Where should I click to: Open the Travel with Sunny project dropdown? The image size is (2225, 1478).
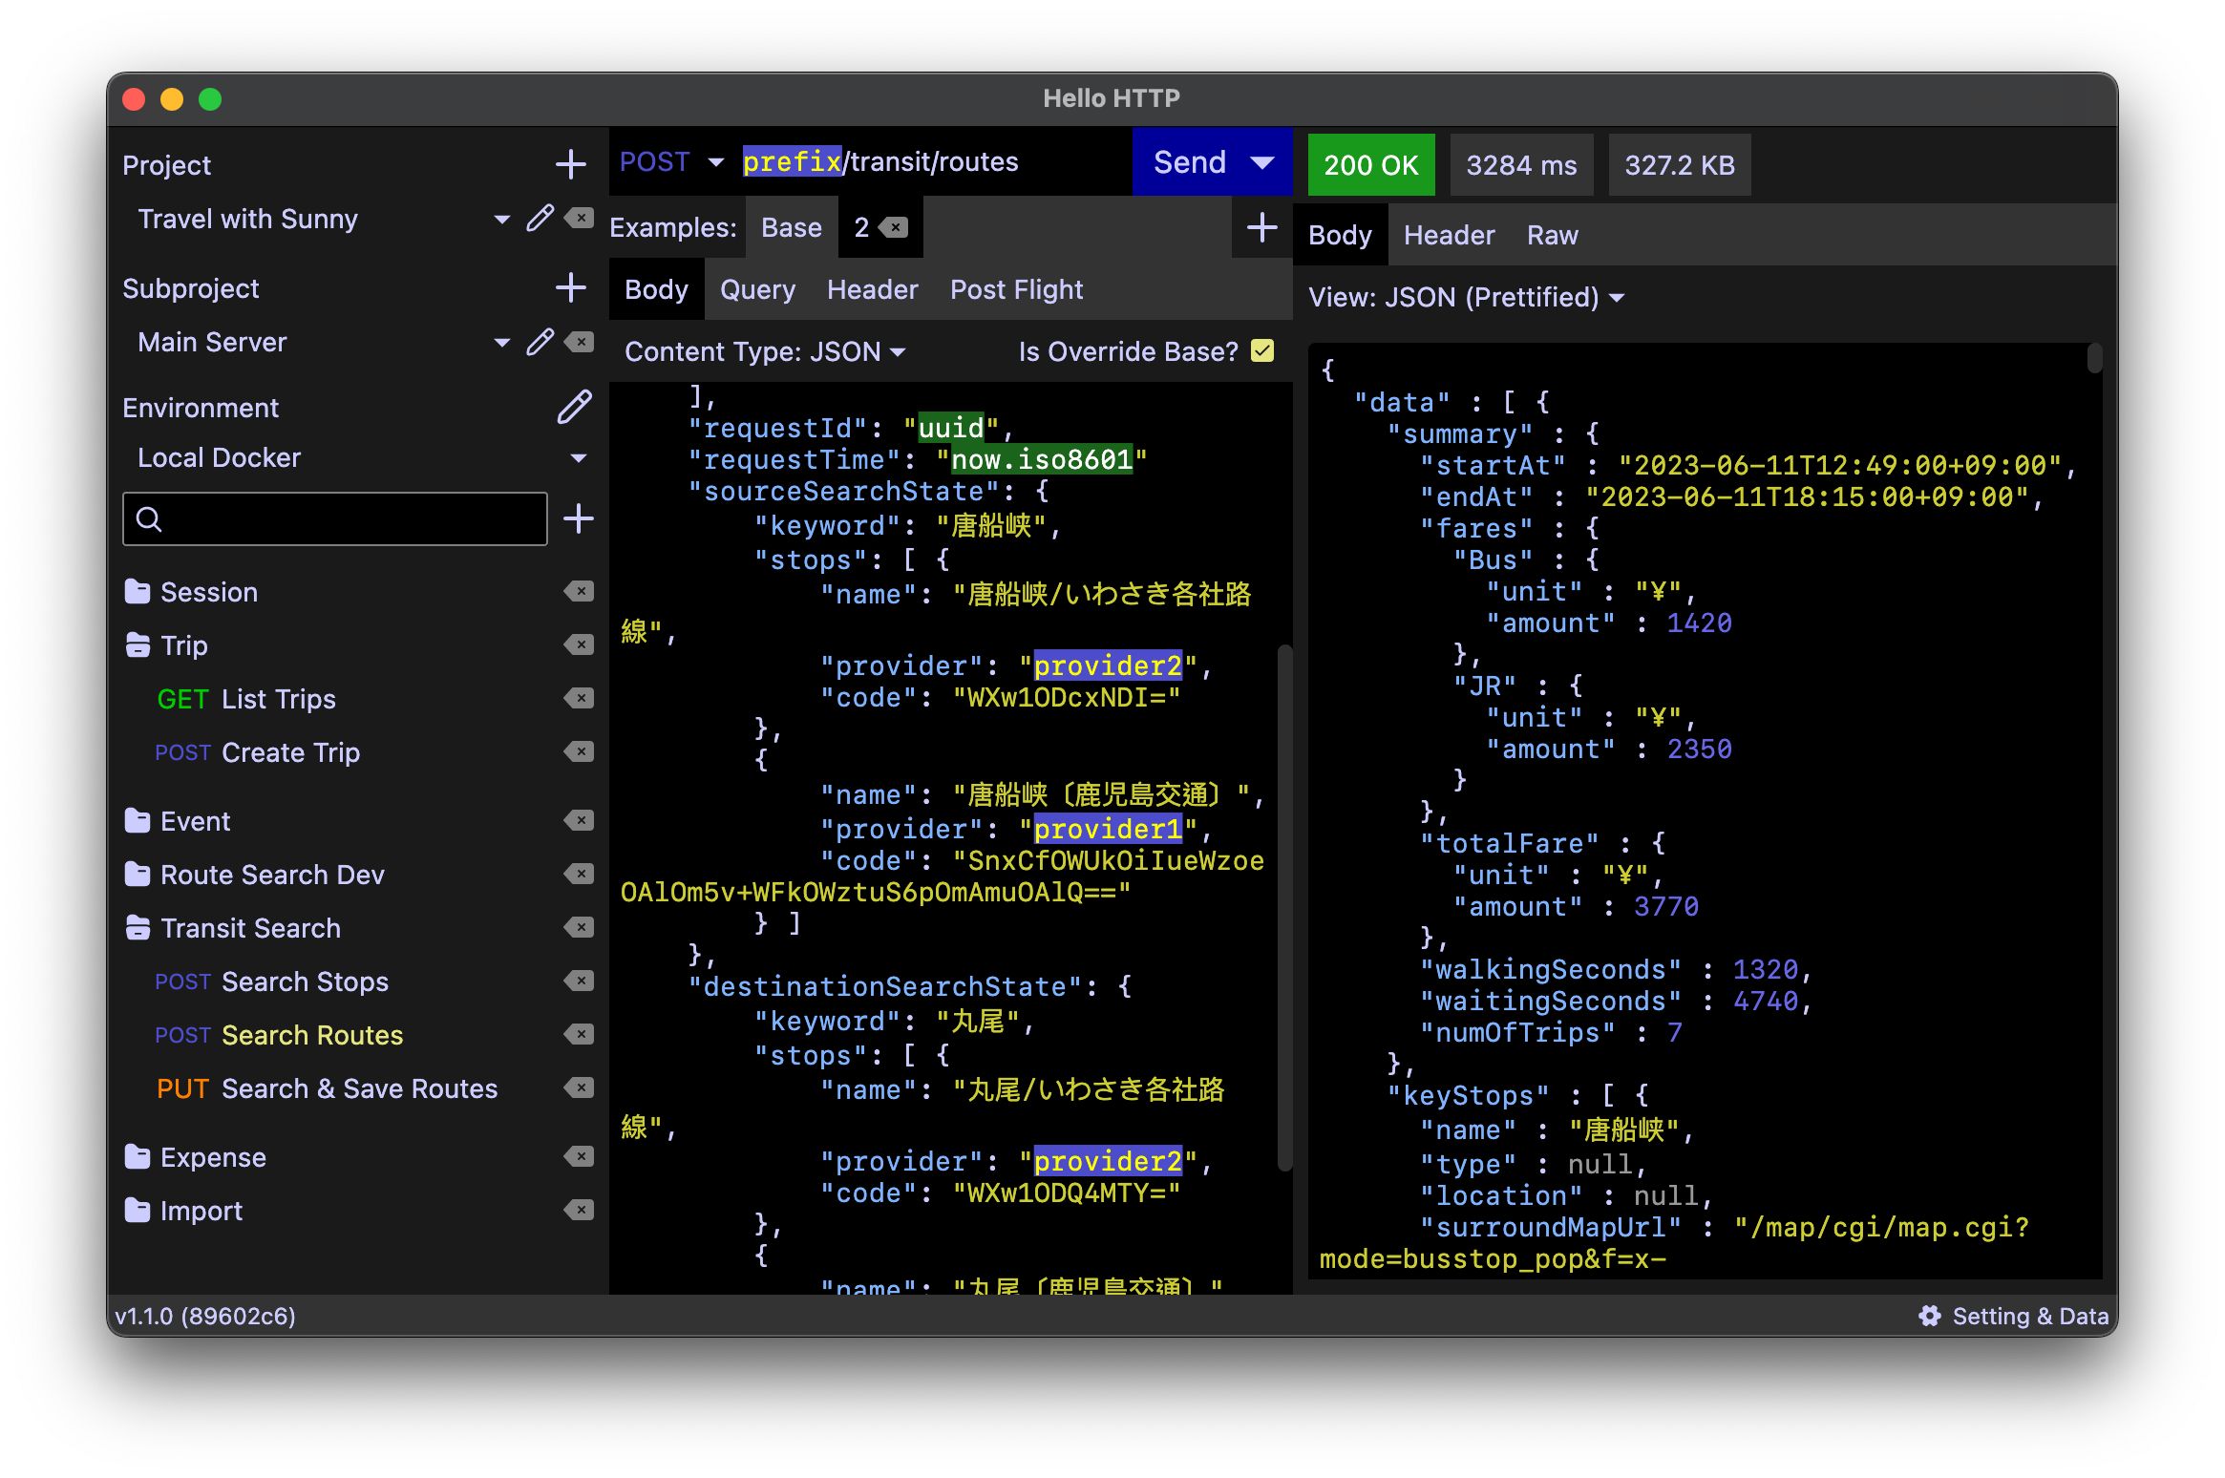point(501,219)
